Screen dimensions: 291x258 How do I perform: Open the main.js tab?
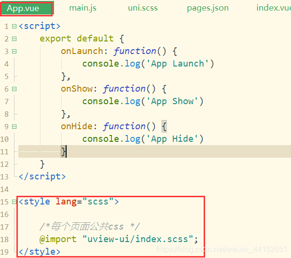click(83, 8)
